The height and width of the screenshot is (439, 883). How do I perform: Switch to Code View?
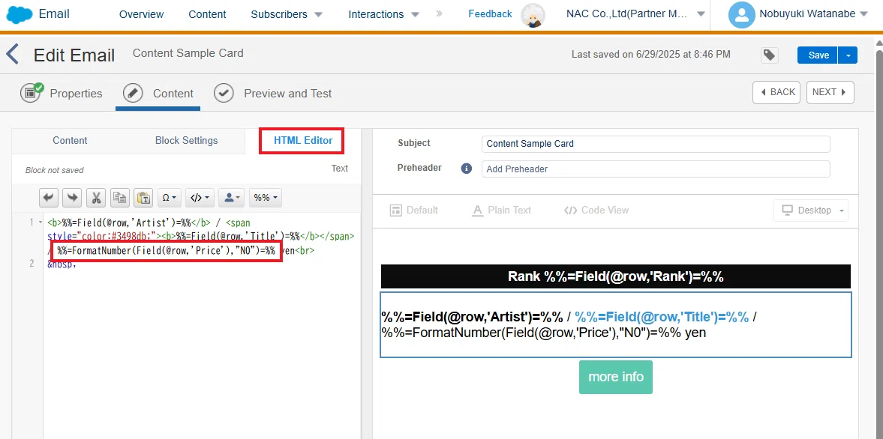pyautogui.click(x=596, y=211)
